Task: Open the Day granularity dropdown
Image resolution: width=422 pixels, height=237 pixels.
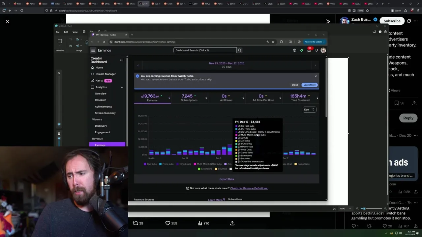Action: (x=309, y=110)
